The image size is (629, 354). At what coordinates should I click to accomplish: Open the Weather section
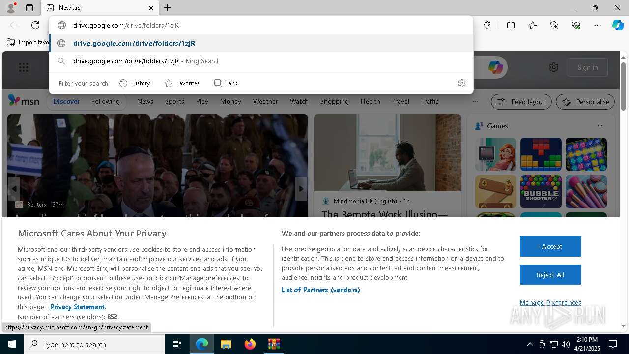(x=265, y=101)
